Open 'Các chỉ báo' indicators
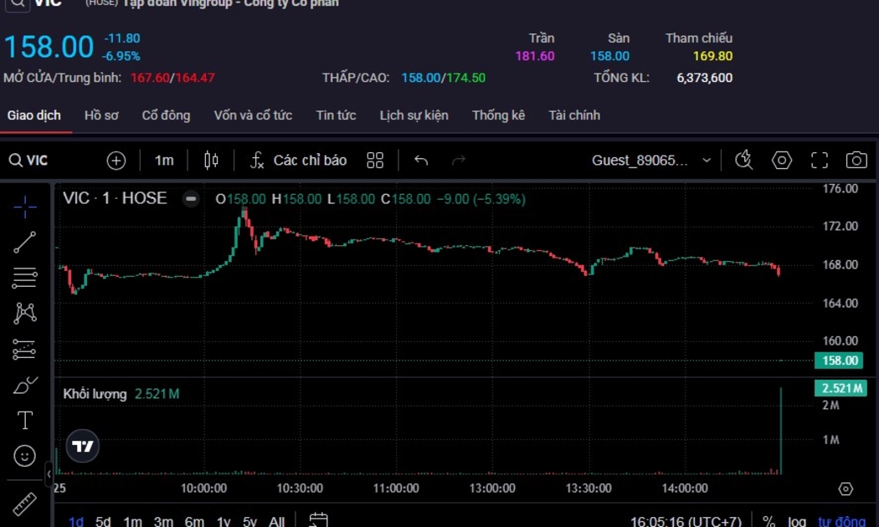Viewport: 879px width, 527px height. (298, 161)
